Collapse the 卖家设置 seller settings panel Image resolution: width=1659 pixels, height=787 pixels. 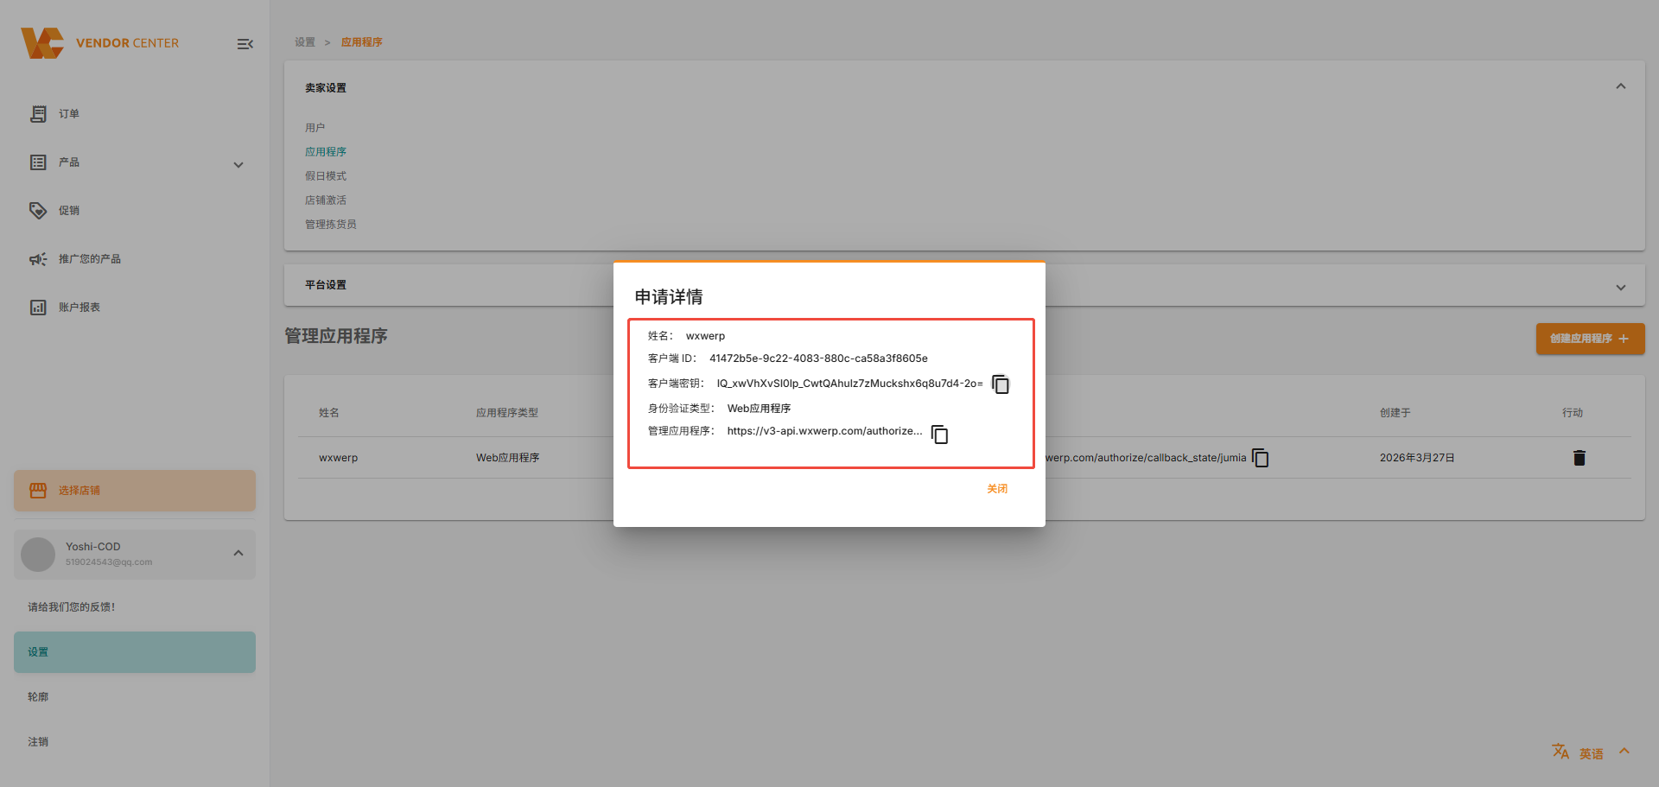point(1620,86)
